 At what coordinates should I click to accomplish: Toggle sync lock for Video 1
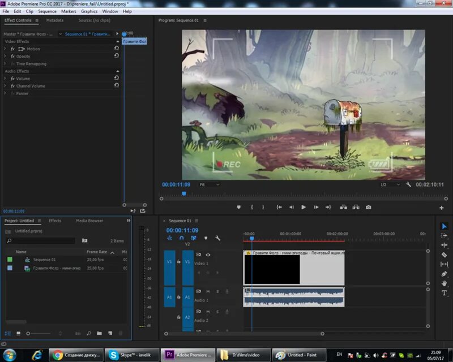[199, 255]
